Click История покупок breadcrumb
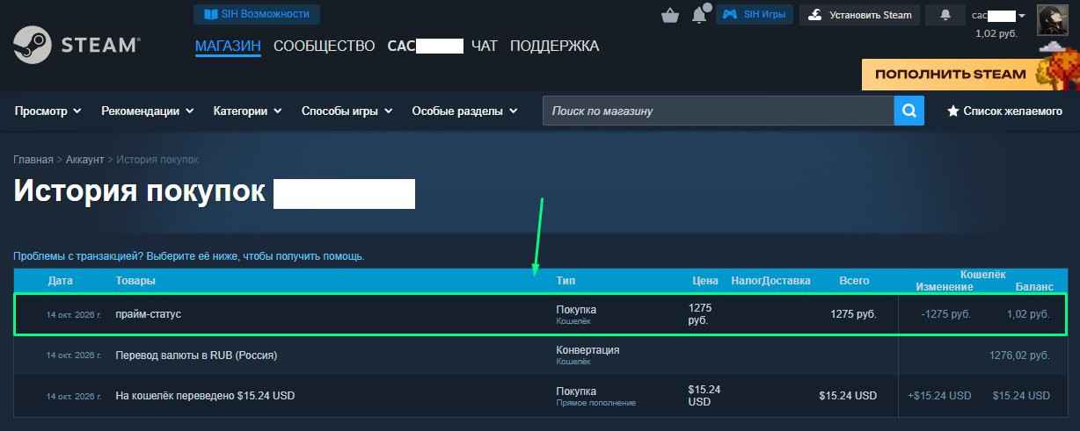The height and width of the screenshot is (431, 1080). pyautogui.click(x=157, y=160)
